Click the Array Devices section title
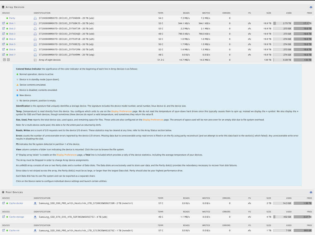Screen dimensions: 315x235 [15, 7]
